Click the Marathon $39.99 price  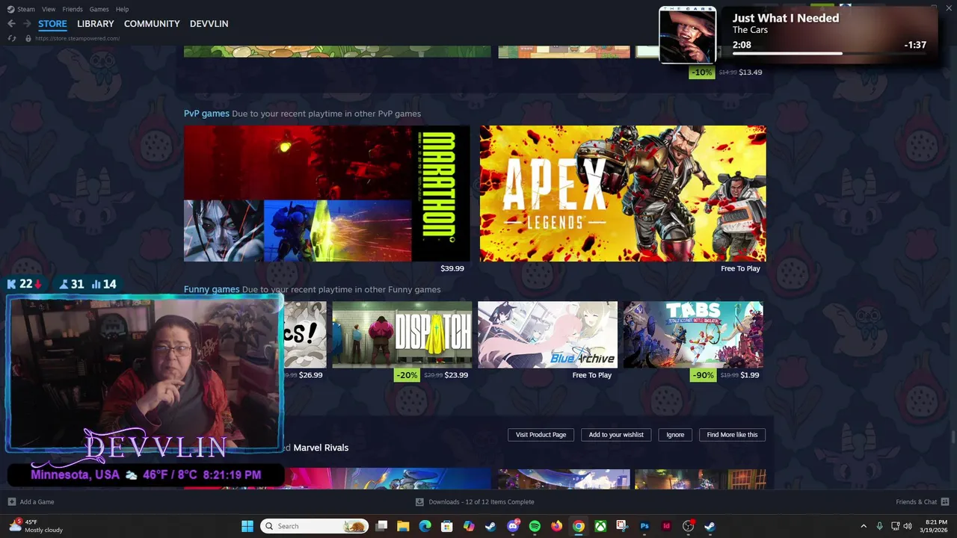coord(452,268)
